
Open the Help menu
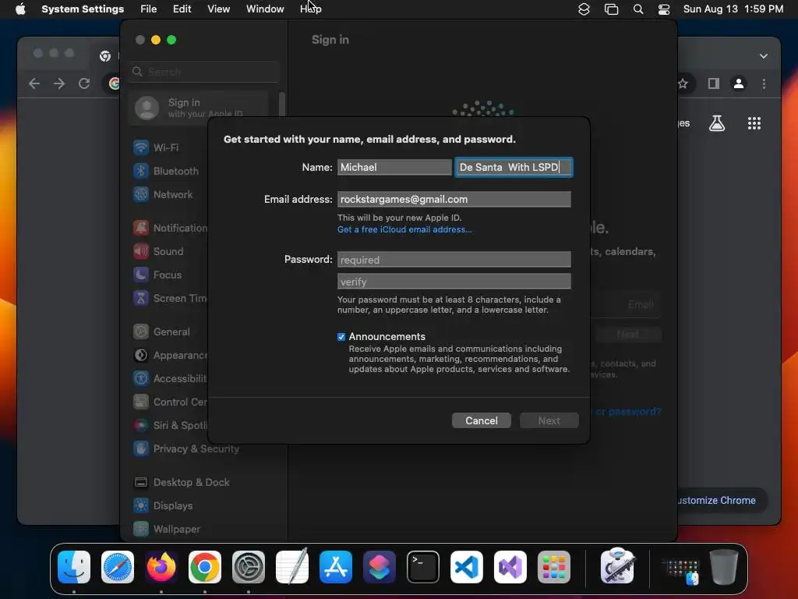click(310, 9)
